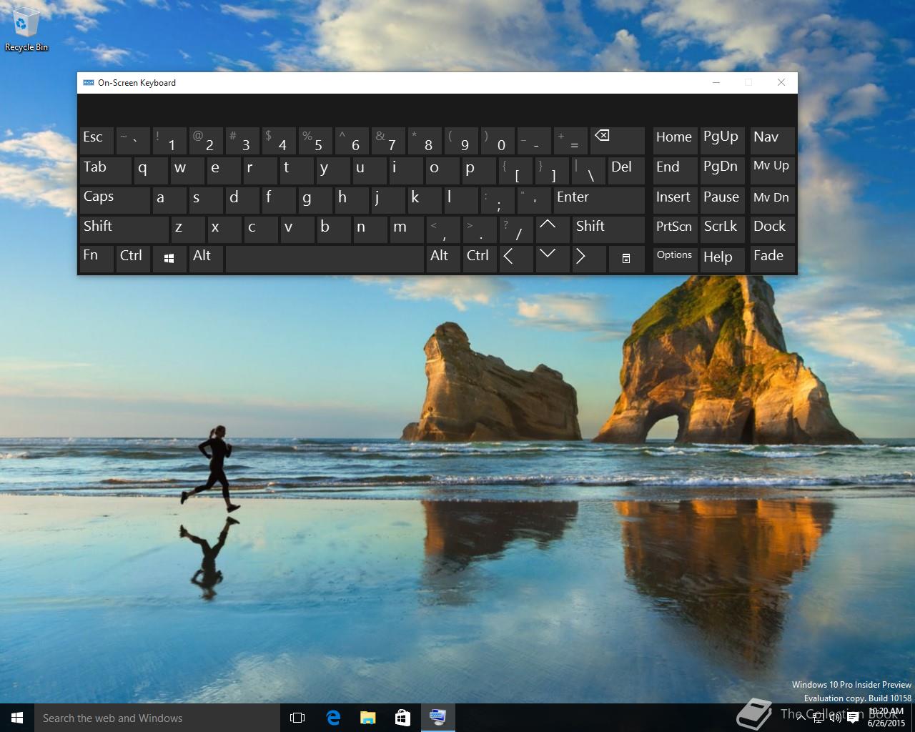Click the PgDn key

723,170
